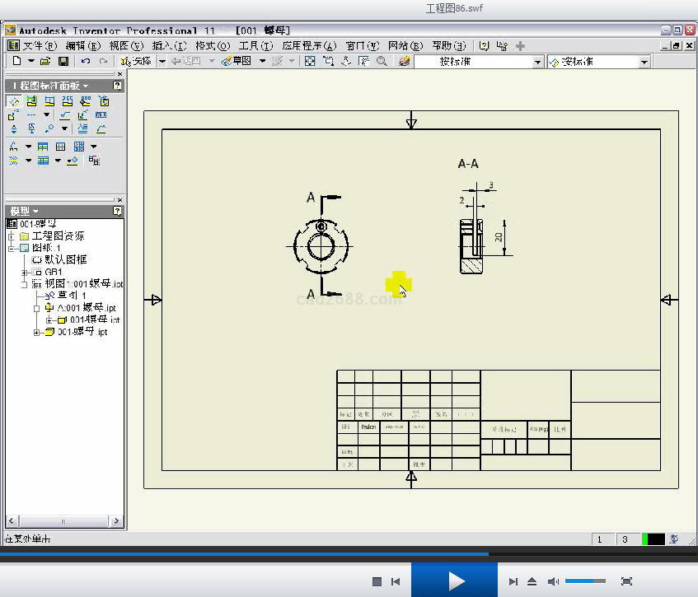The width and height of the screenshot is (698, 597).
Task: Click the Pan hand tool icon
Action: click(363, 61)
